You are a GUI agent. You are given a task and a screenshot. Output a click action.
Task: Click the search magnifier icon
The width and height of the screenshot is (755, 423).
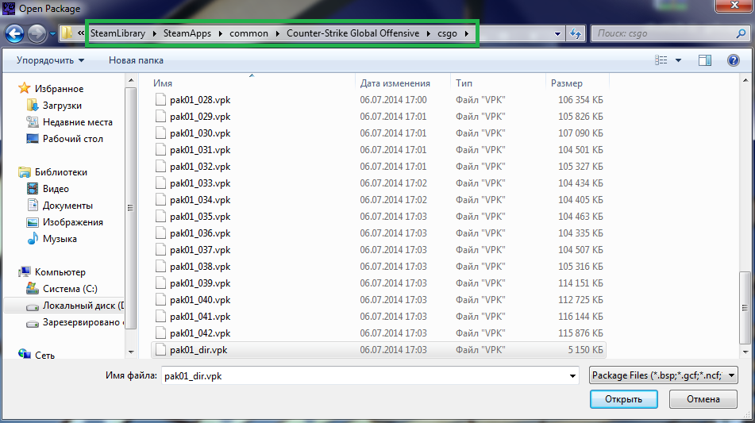pos(741,33)
